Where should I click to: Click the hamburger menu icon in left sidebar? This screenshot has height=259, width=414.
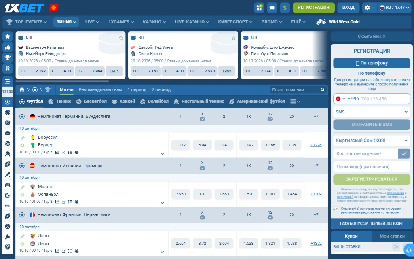click(8, 81)
